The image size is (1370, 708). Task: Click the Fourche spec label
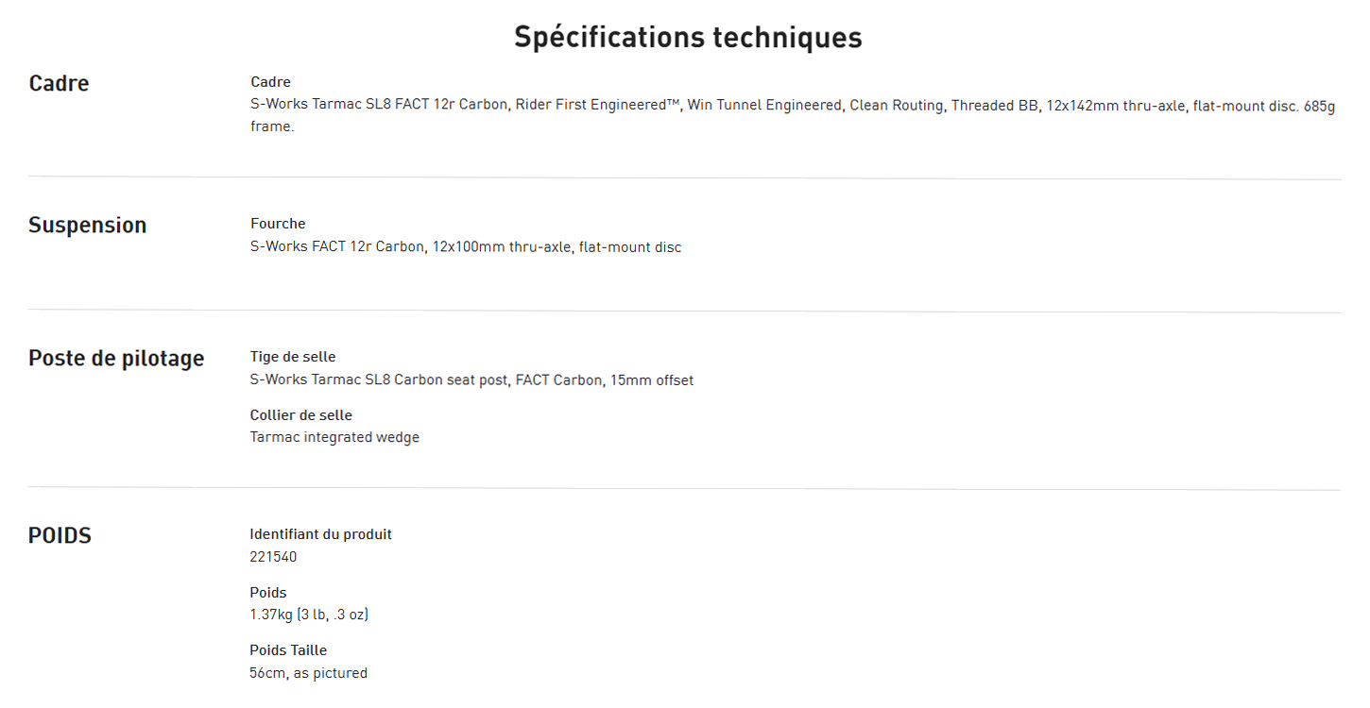(x=278, y=224)
